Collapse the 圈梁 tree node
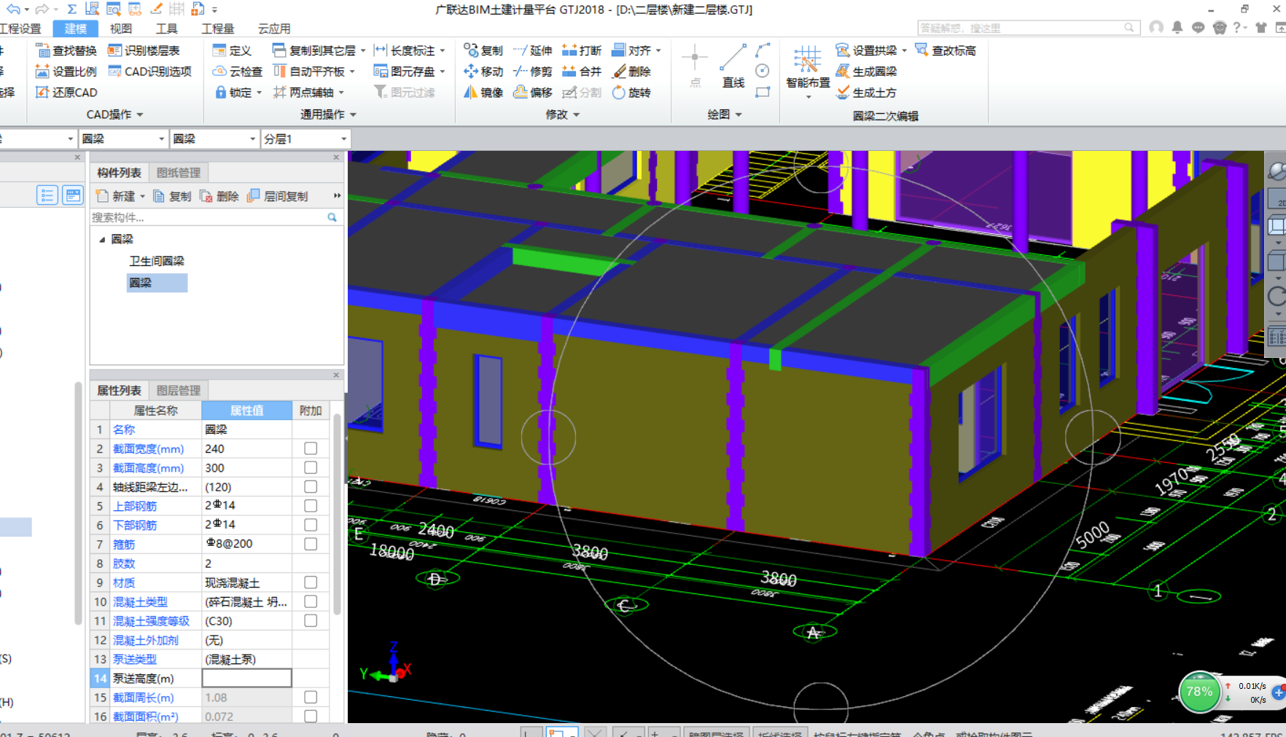This screenshot has height=737, width=1286. click(102, 239)
